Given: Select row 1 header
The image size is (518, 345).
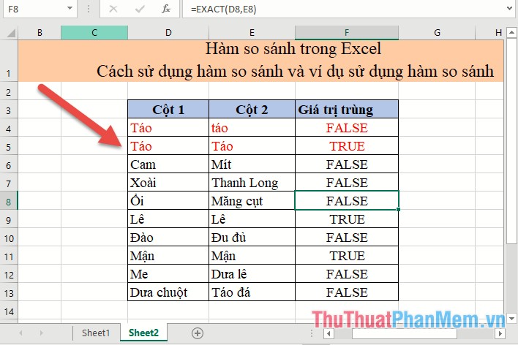Looking at the screenshot, I should pos(9,61).
